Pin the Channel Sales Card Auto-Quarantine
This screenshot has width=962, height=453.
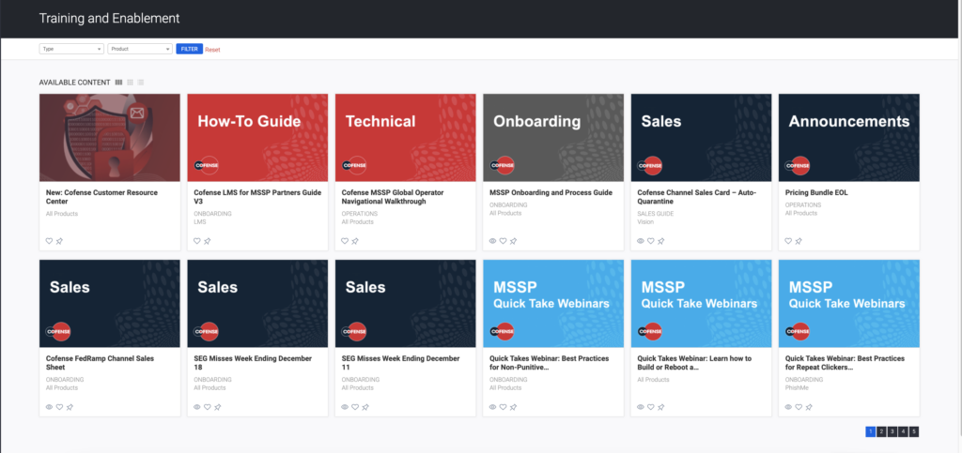tap(661, 241)
